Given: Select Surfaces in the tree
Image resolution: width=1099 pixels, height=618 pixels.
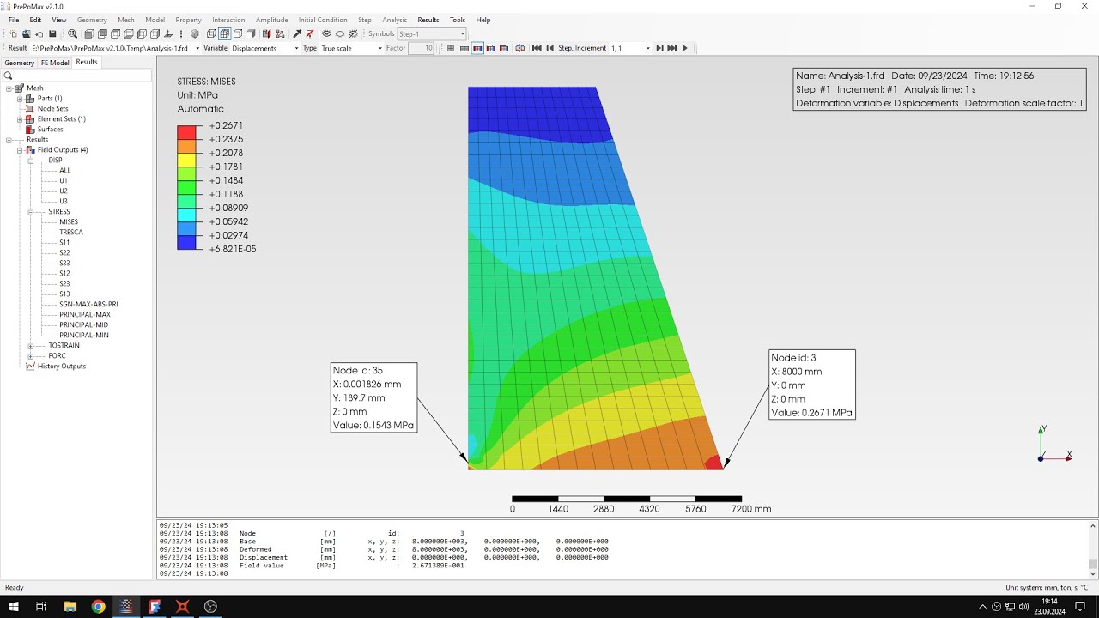Looking at the screenshot, I should coord(50,129).
